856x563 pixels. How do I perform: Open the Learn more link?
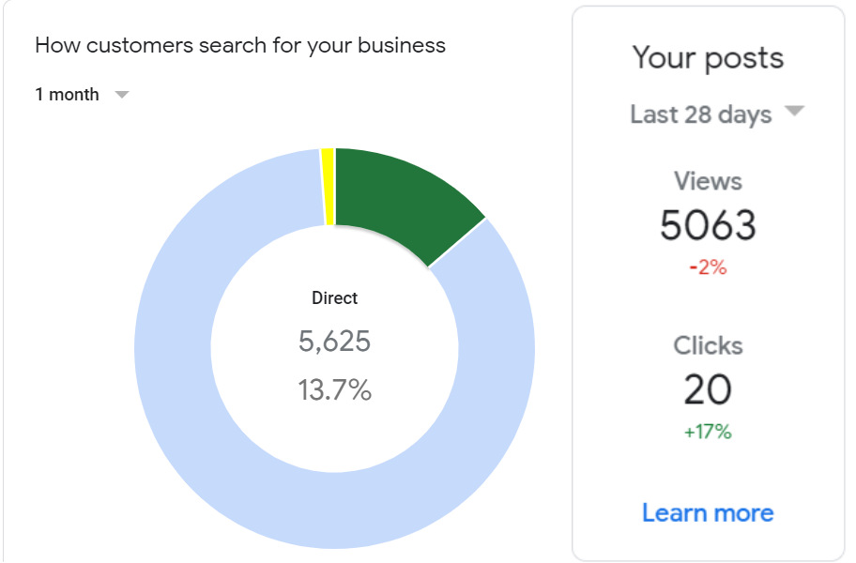point(708,513)
